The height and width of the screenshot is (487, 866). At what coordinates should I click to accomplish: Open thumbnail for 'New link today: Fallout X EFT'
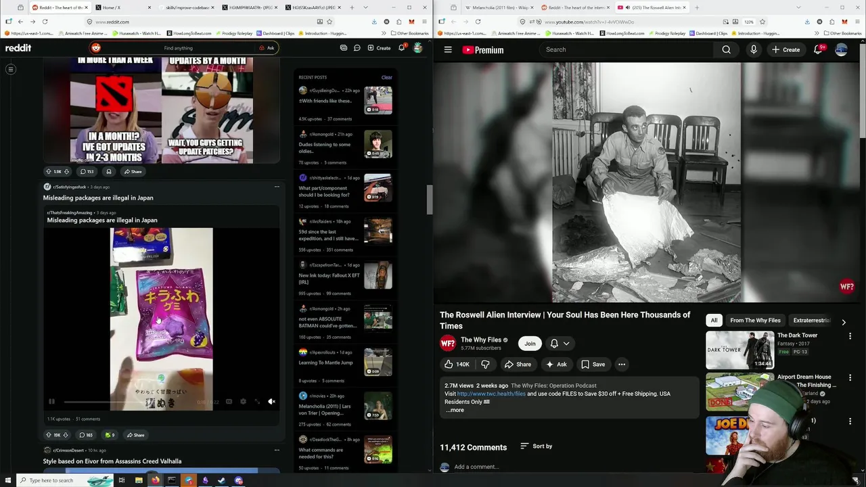(378, 275)
